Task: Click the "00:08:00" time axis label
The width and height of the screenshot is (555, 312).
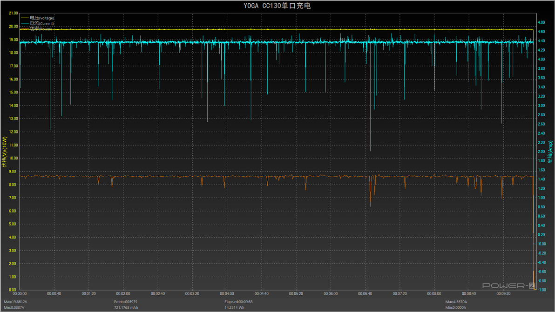Action: click(x=434, y=293)
